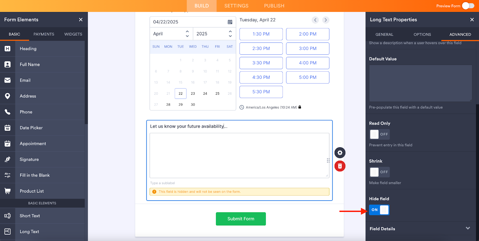Click the Submit Form button
The height and width of the screenshot is (241, 479).
(x=241, y=219)
